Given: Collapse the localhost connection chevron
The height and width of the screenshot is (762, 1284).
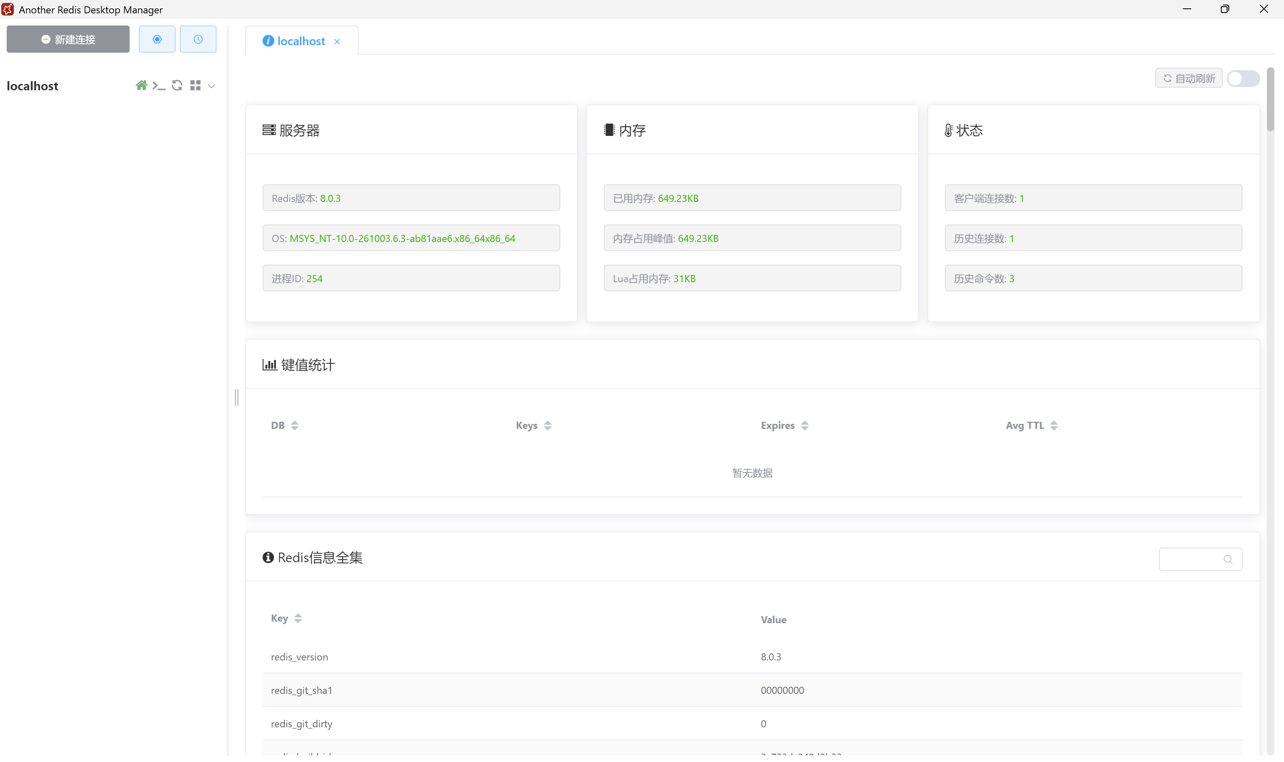Looking at the screenshot, I should point(212,86).
